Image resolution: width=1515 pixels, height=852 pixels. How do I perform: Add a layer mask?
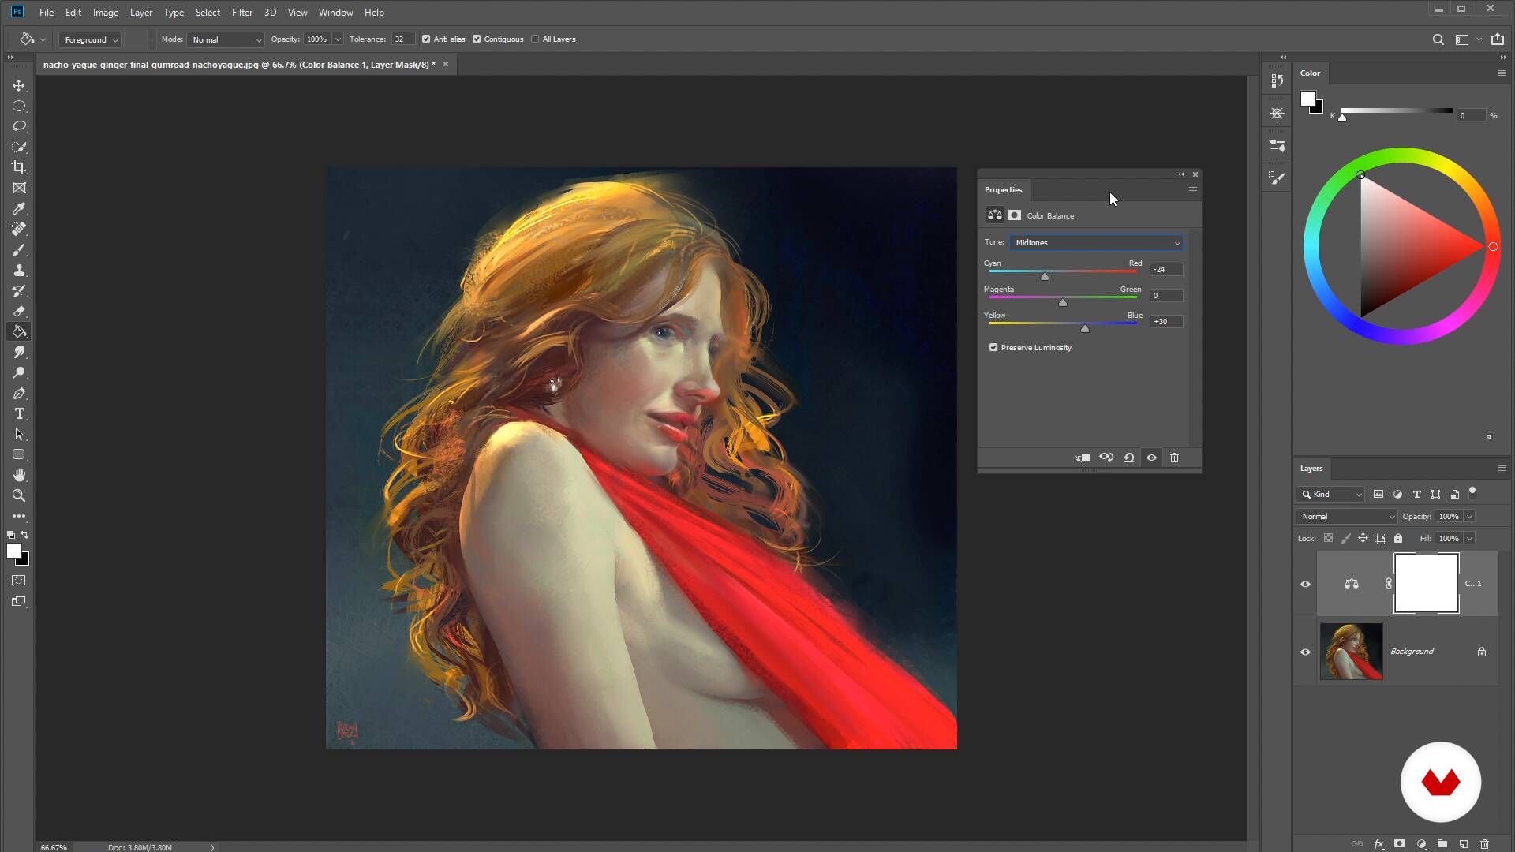click(x=1400, y=844)
